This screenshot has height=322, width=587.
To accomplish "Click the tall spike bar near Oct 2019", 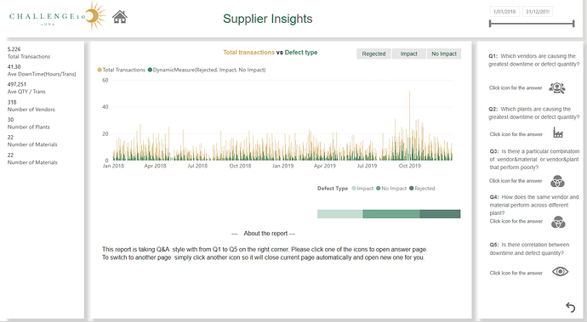I will pos(409,125).
